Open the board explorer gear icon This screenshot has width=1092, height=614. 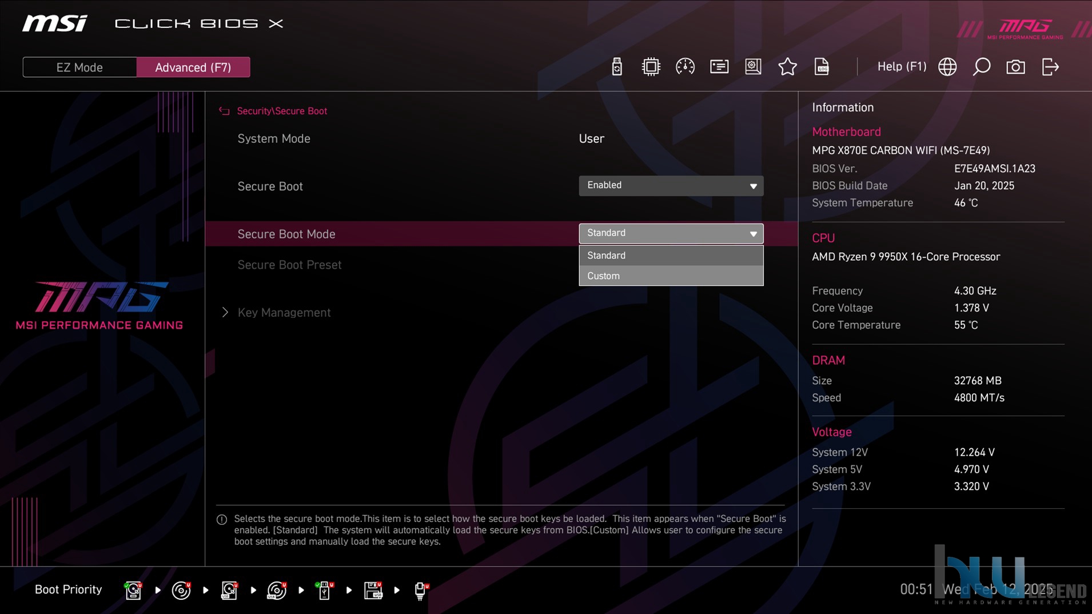tap(753, 67)
